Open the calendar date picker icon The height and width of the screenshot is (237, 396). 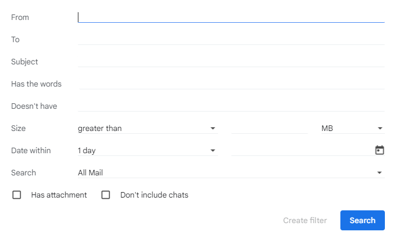379,150
